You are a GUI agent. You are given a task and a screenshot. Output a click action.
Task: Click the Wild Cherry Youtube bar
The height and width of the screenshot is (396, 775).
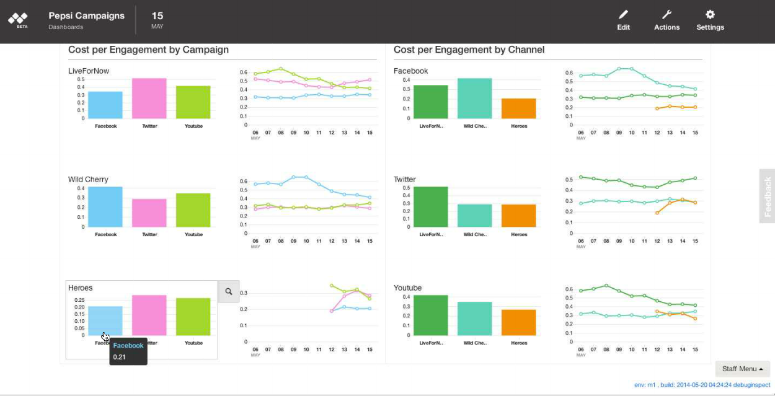[193, 210]
